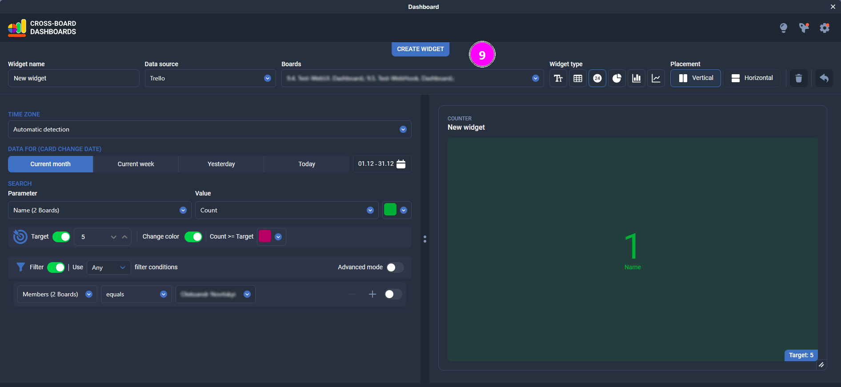
Task: Enable the Advanced mode toggle
Action: (394, 267)
